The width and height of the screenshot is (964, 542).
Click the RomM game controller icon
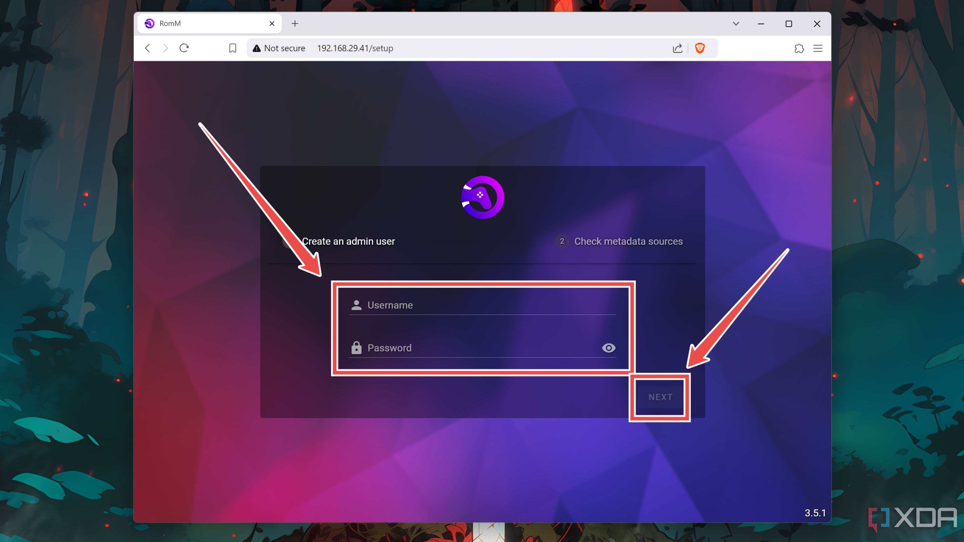(x=482, y=196)
